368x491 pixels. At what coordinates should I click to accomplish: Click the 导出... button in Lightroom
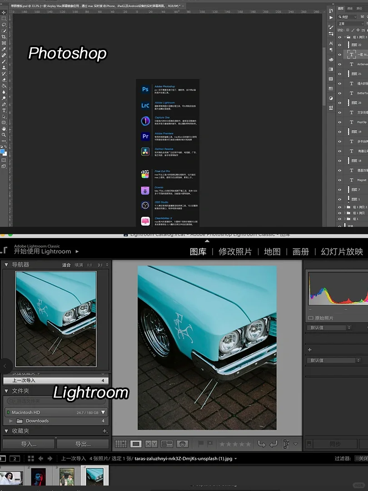coord(83,444)
